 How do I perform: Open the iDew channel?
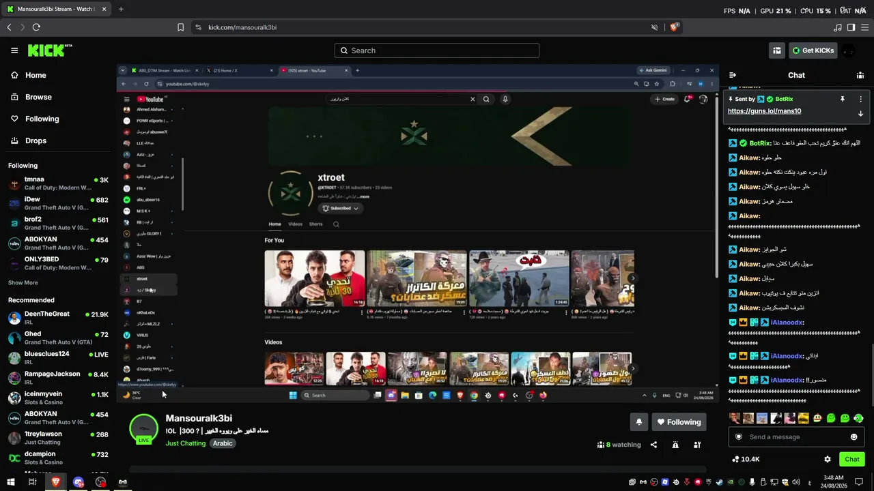click(58, 203)
